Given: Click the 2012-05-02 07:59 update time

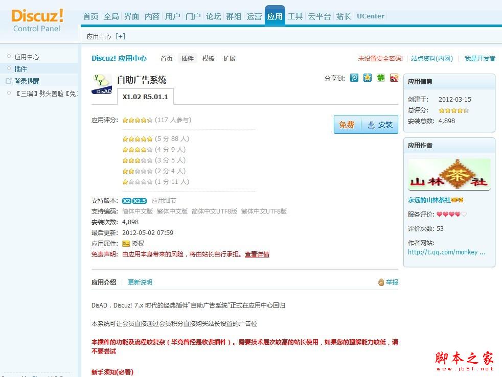Looking at the screenshot, I should 148,232.
